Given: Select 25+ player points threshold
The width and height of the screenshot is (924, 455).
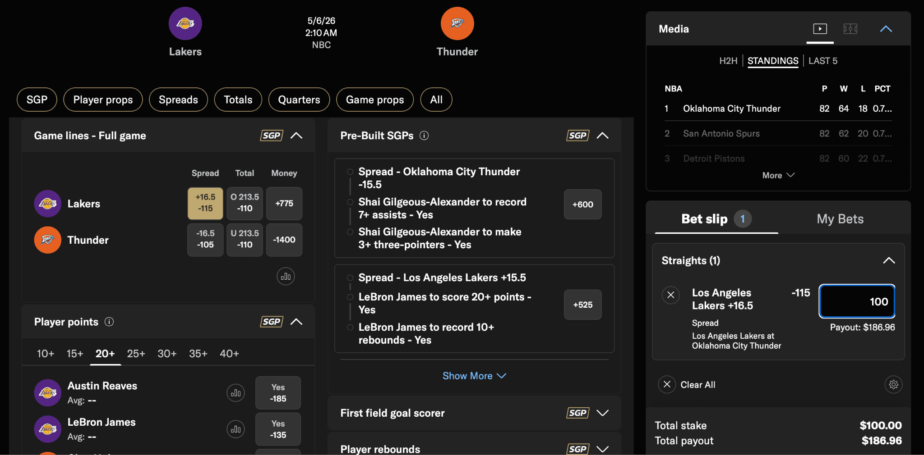Looking at the screenshot, I should click(x=136, y=354).
